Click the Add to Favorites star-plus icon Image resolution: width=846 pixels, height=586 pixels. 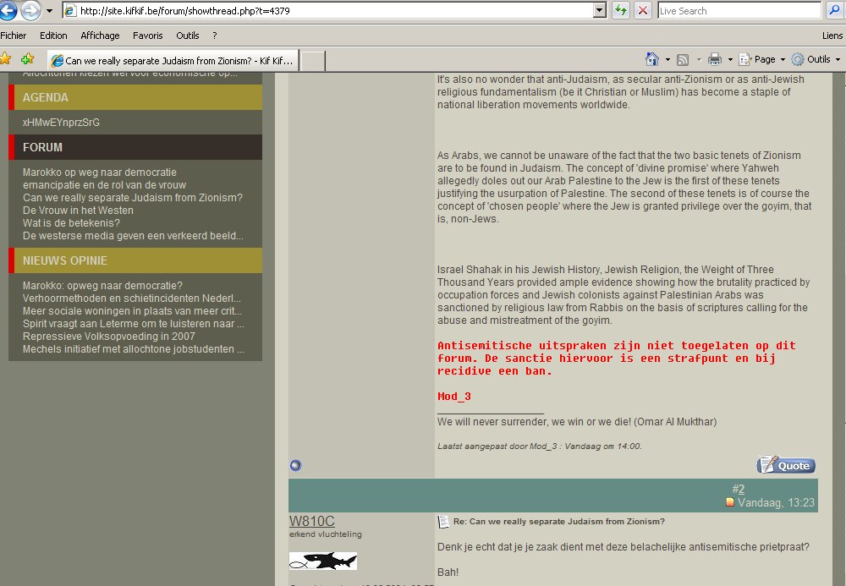[x=28, y=58]
